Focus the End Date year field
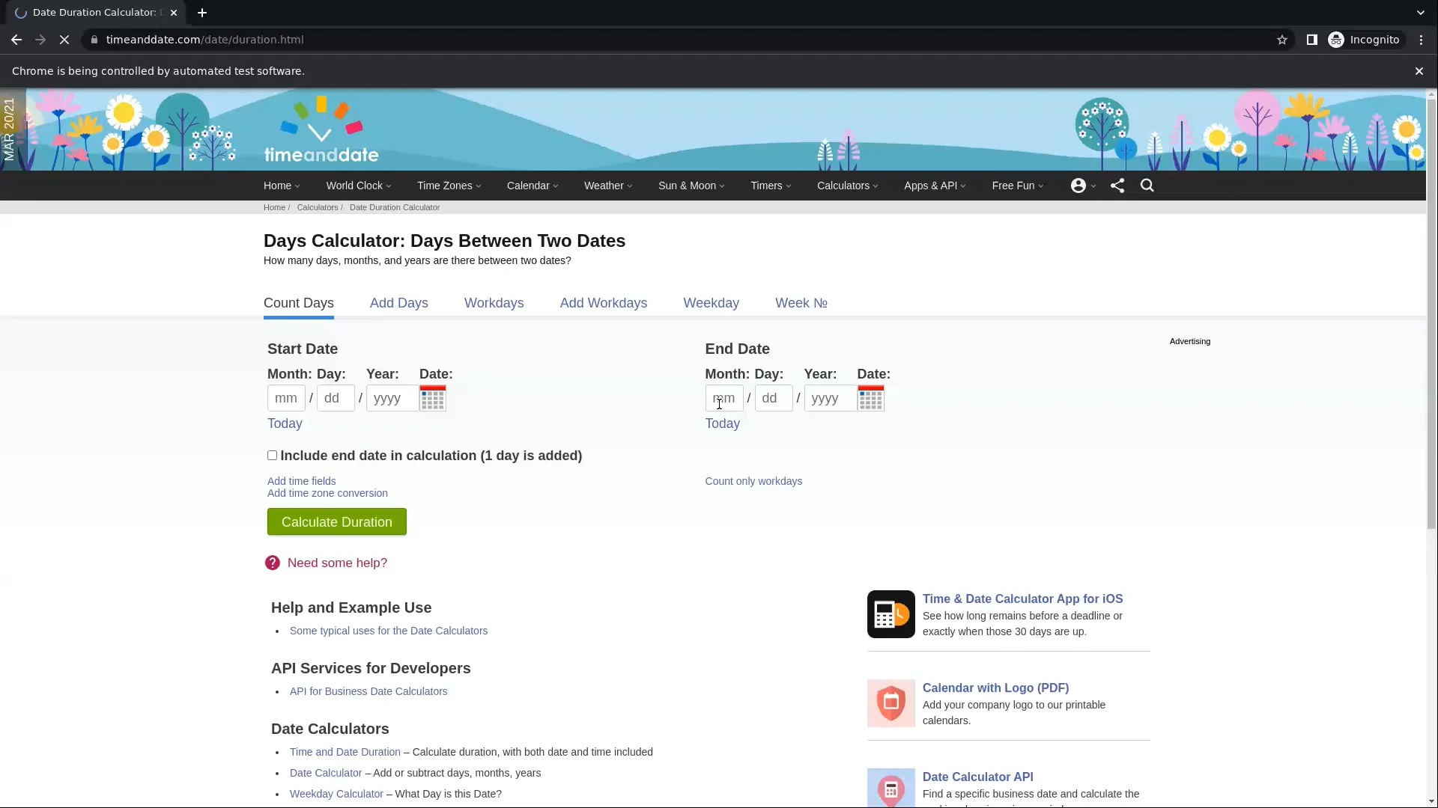 (830, 398)
